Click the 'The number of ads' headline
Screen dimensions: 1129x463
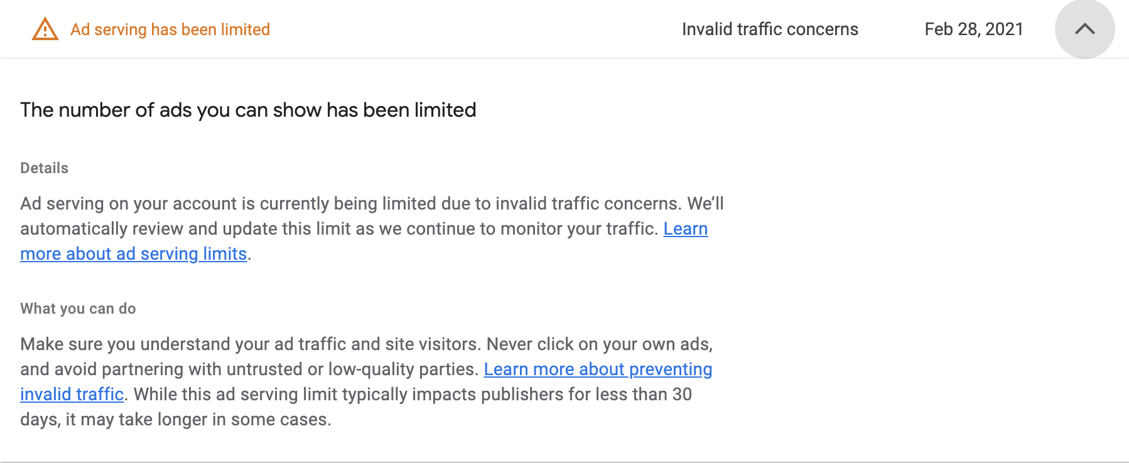[x=248, y=110]
